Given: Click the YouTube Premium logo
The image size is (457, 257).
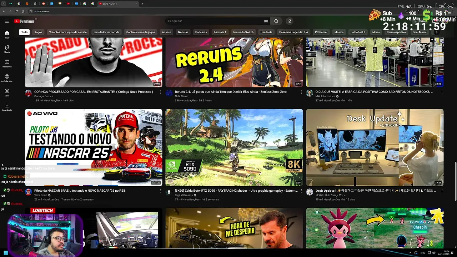Looking at the screenshot, I should [24, 21].
